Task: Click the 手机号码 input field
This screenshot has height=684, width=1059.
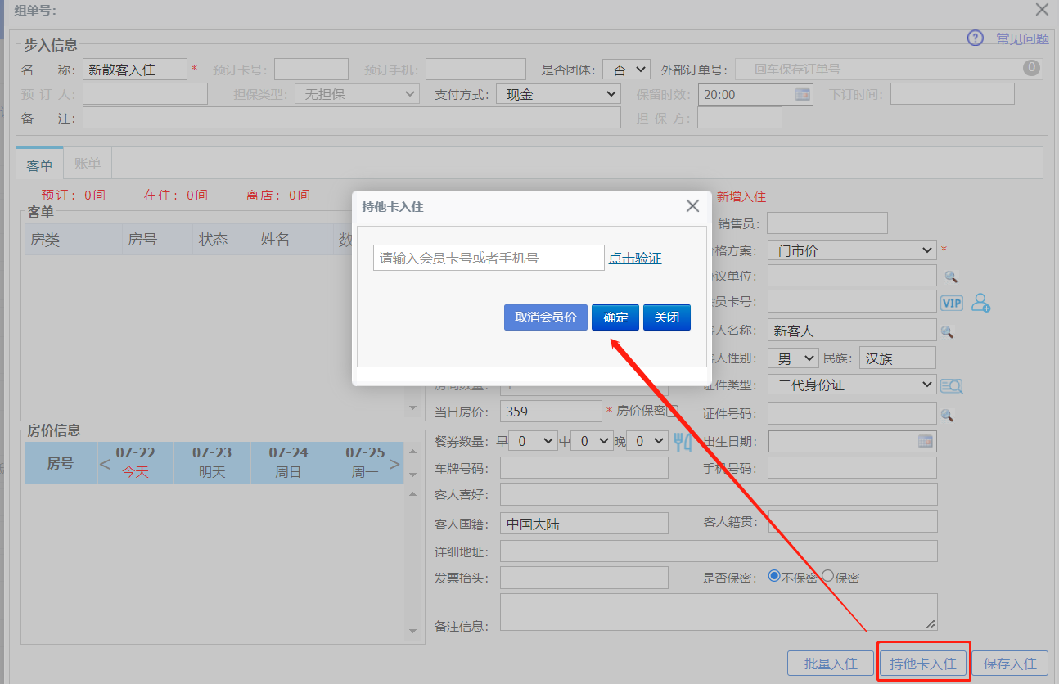Action: point(853,468)
